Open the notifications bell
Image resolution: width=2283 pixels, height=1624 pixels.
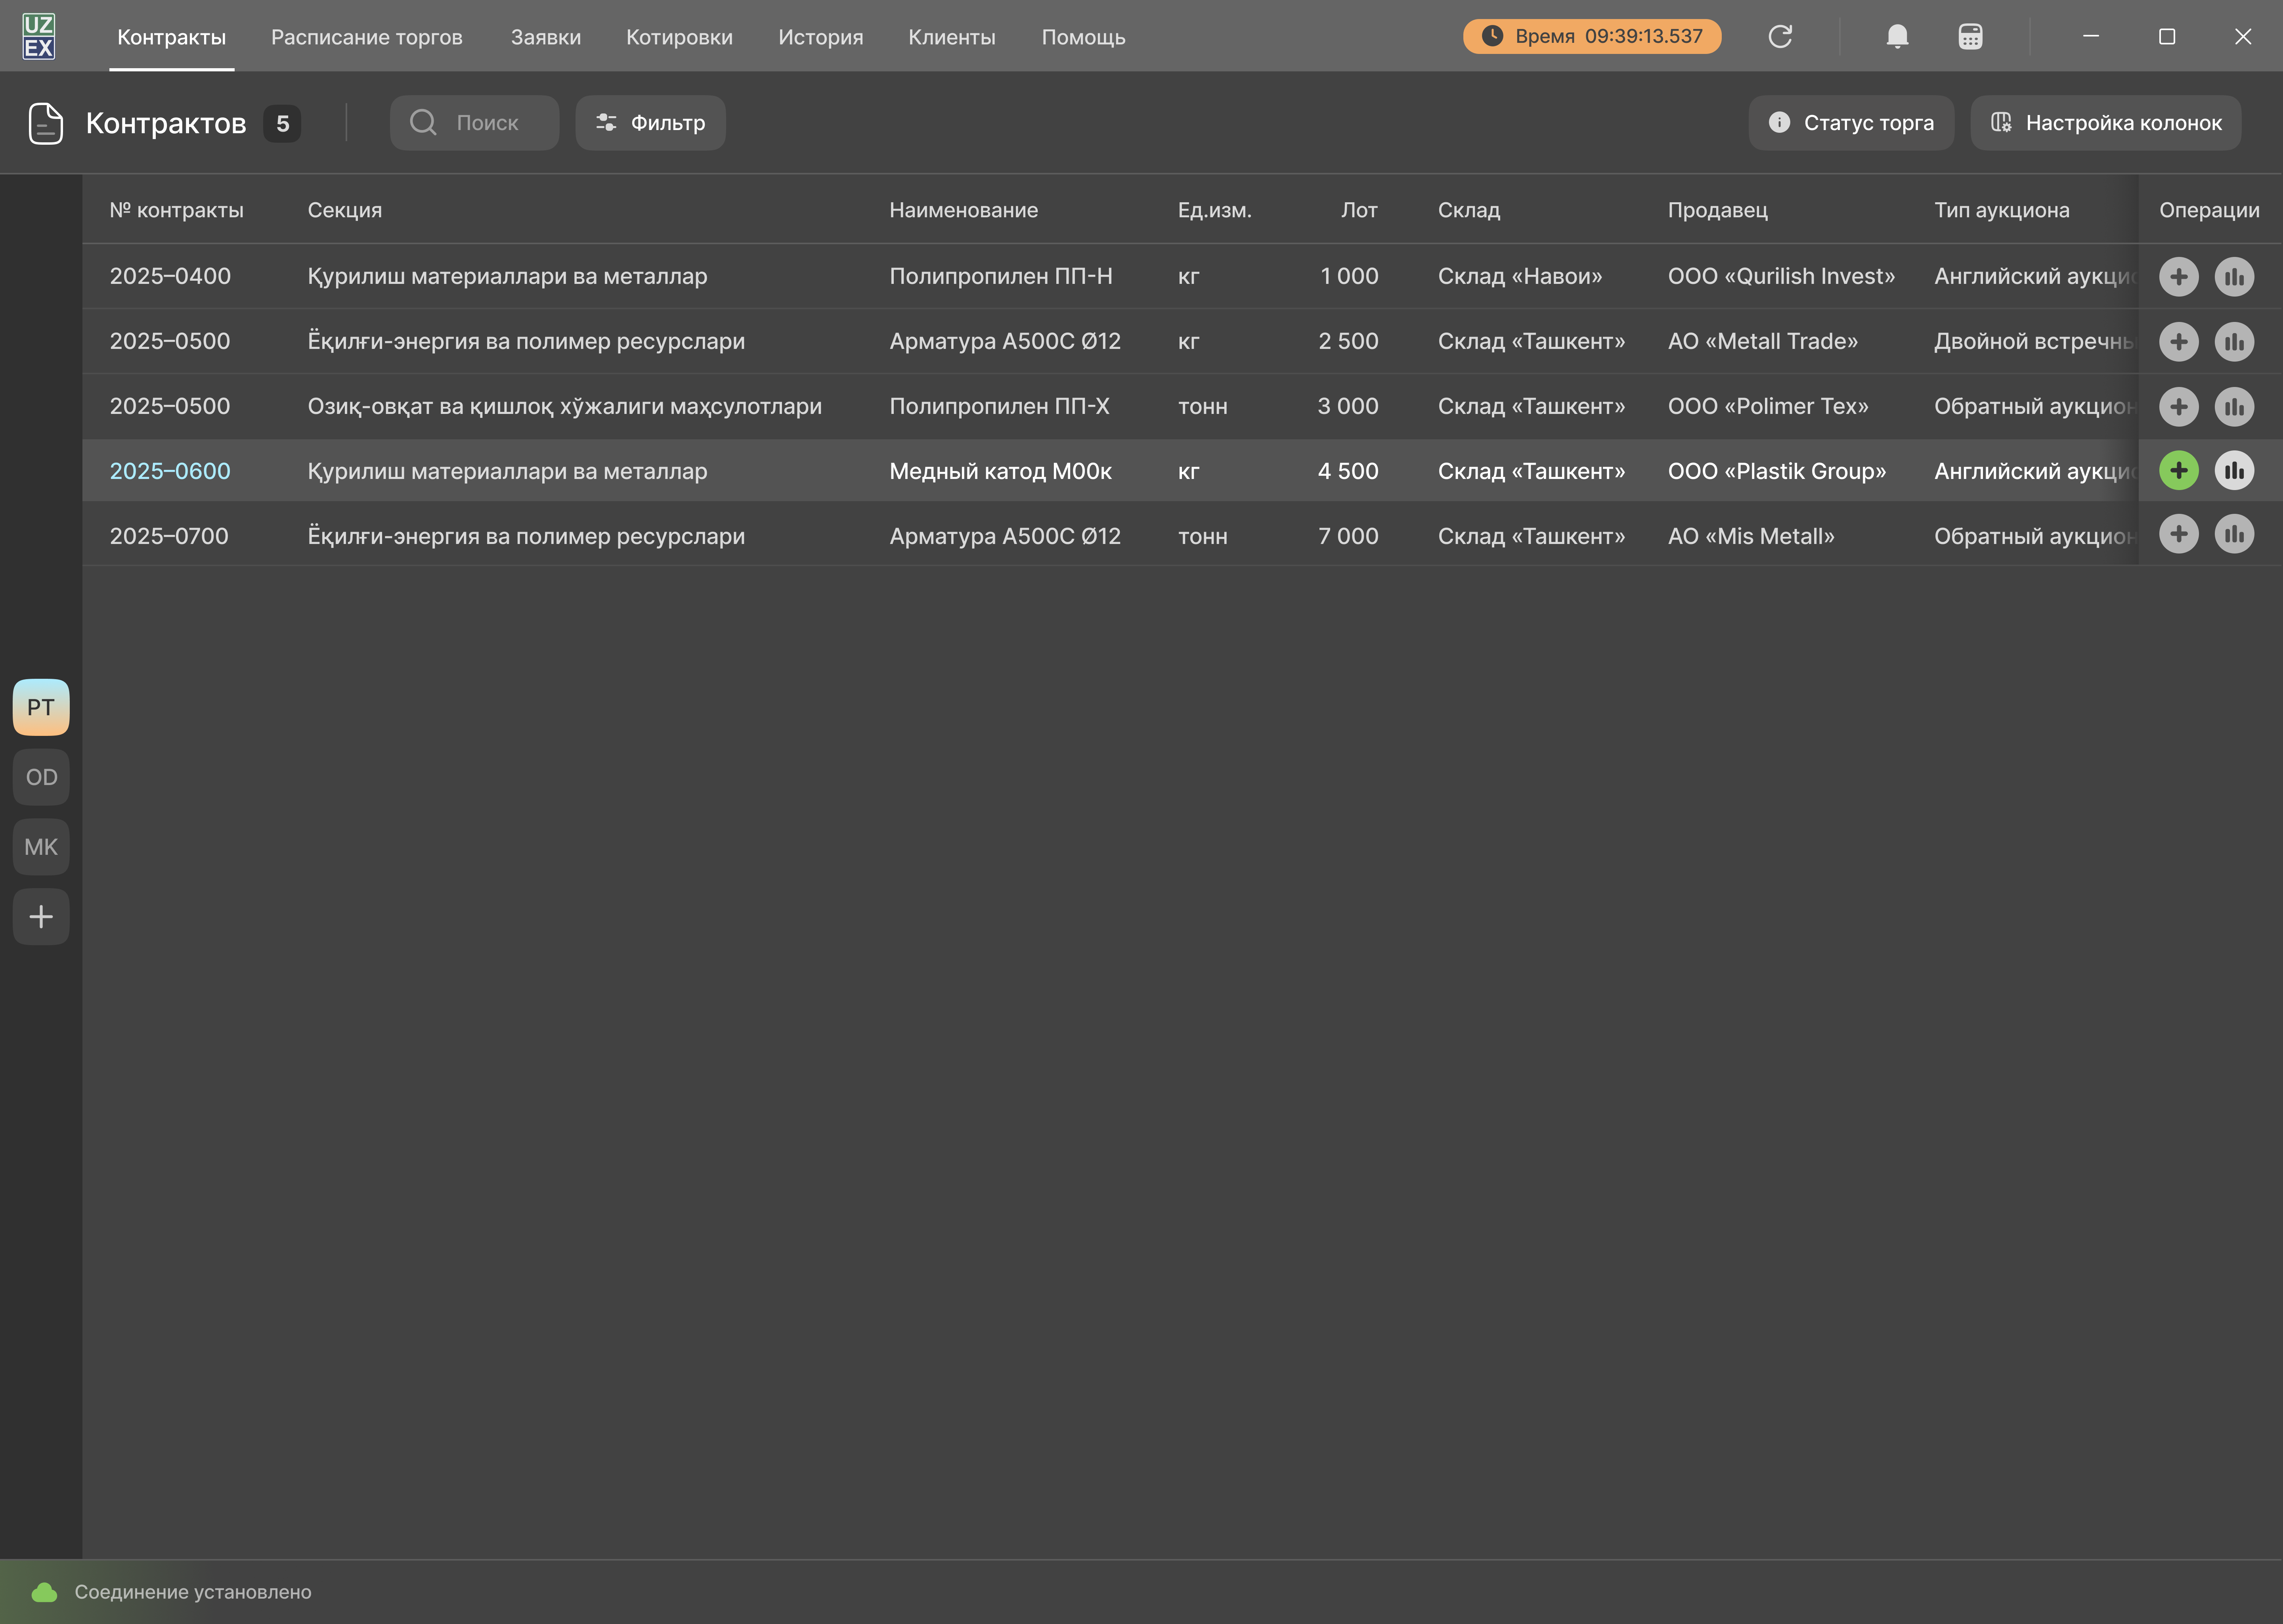point(1897,37)
